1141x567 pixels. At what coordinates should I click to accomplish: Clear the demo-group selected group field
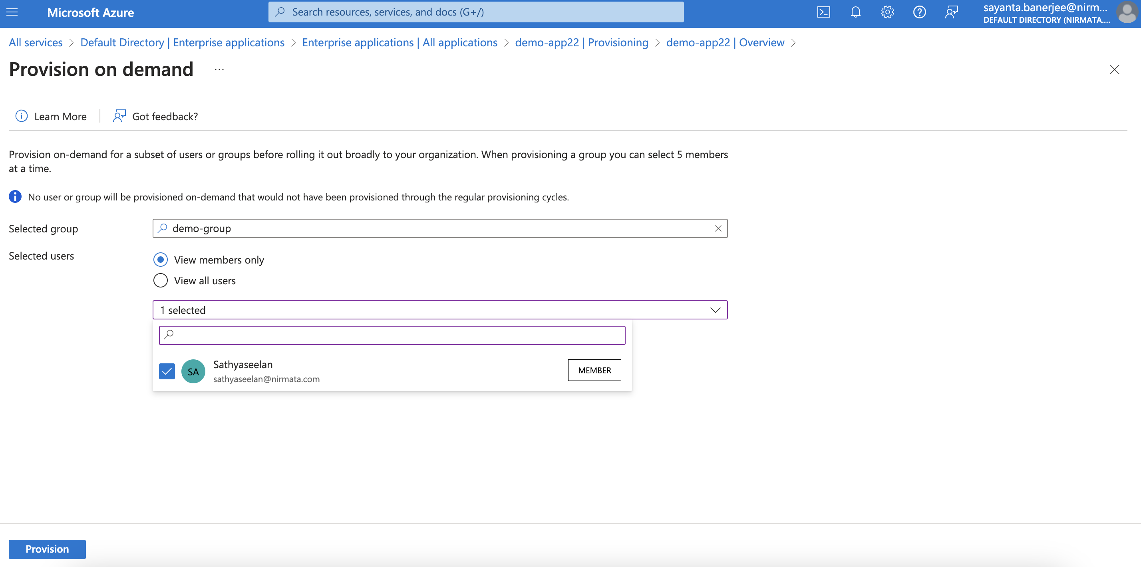[718, 228]
